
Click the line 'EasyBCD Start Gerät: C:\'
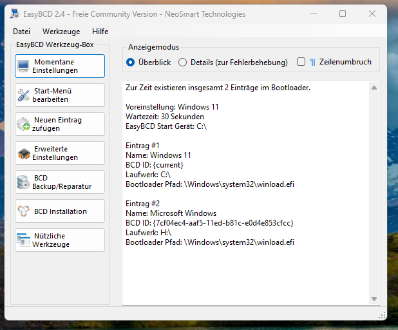[x=166, y=126]
